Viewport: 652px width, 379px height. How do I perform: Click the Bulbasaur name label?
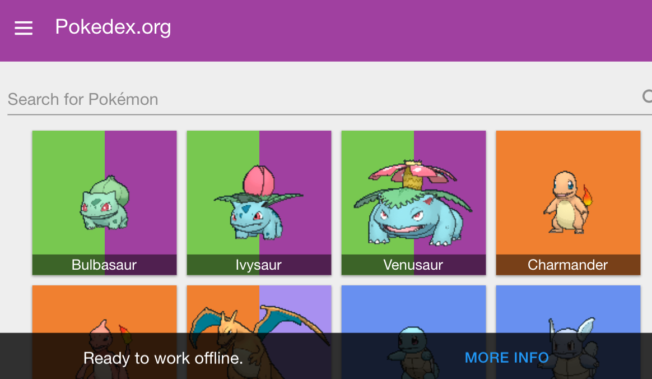[x=104, y=265]
